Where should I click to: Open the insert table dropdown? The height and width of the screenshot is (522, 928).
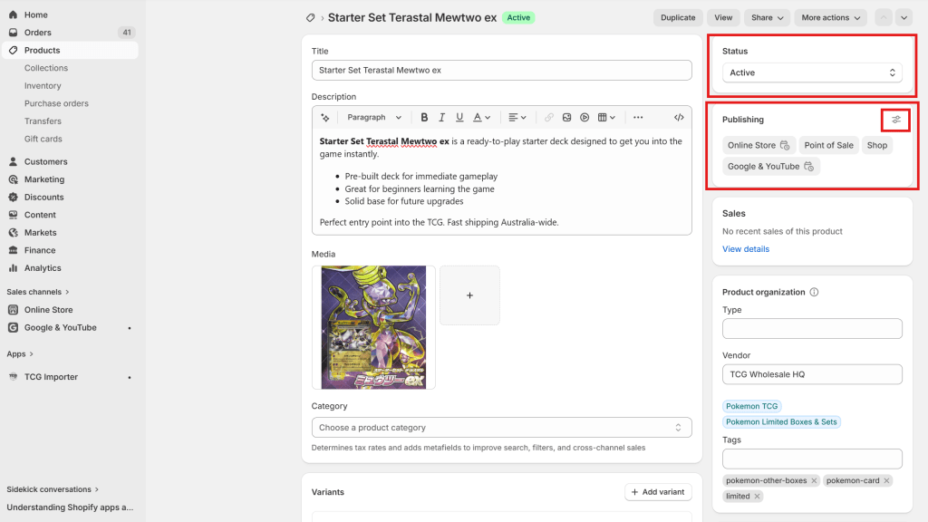606,117
